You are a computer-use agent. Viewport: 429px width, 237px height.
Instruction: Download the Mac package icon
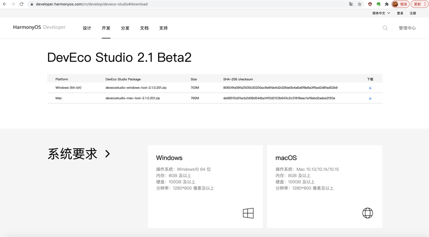(370, 98)
